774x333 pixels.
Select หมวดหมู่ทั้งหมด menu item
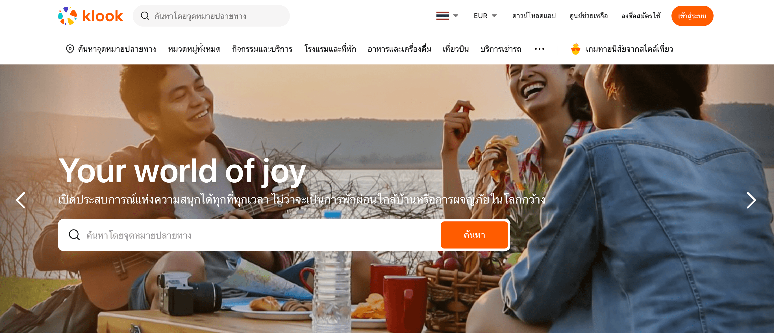[194, 49]
